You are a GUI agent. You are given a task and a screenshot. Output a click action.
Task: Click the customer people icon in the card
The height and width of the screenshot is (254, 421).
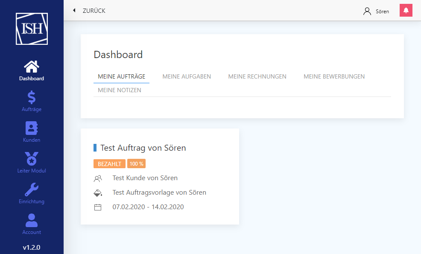(98, 178)
